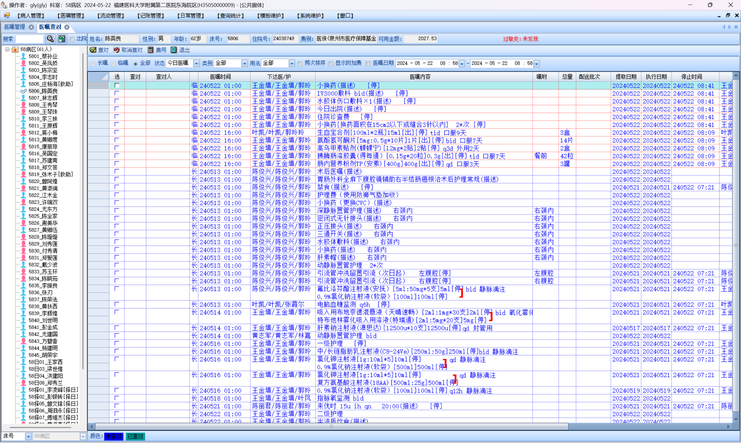Click the search magnifier icon
Screen dimensions: 741x443
click(50, 39)
